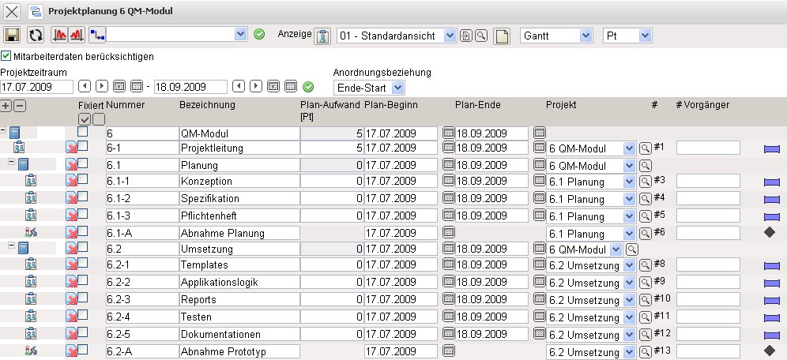The image size is (787, 360).
Task: Collapse the 6.1 Planung tree node
Action: click(x=11, y=162)
